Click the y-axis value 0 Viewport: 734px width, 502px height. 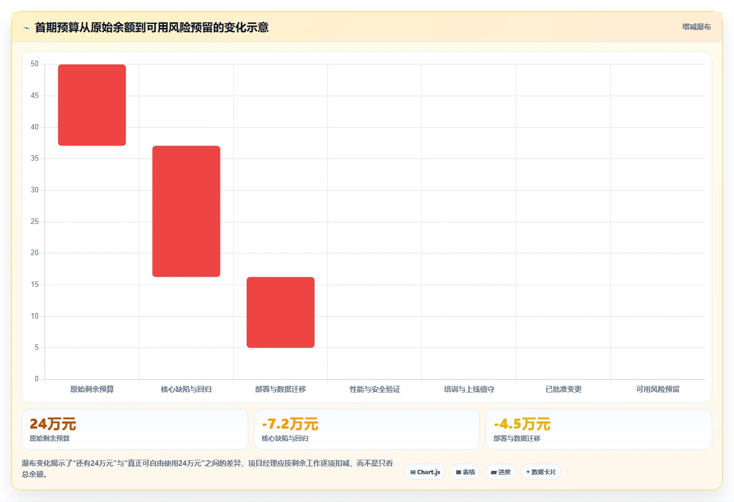click(37, 379)
